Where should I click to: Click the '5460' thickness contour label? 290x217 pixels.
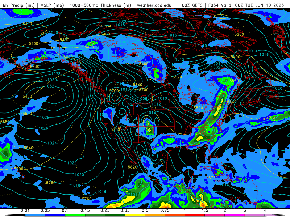click(144, 64)
